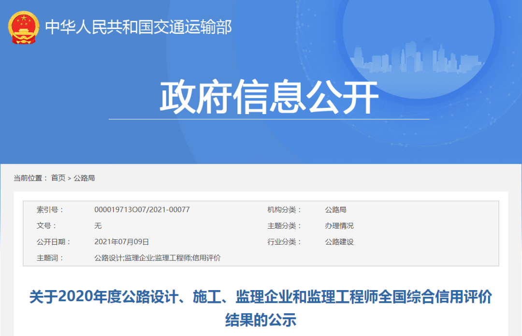Click the national emblem logo
Image resolution: width=522 pixels, height=336 pixels.
tap(24, 28)
